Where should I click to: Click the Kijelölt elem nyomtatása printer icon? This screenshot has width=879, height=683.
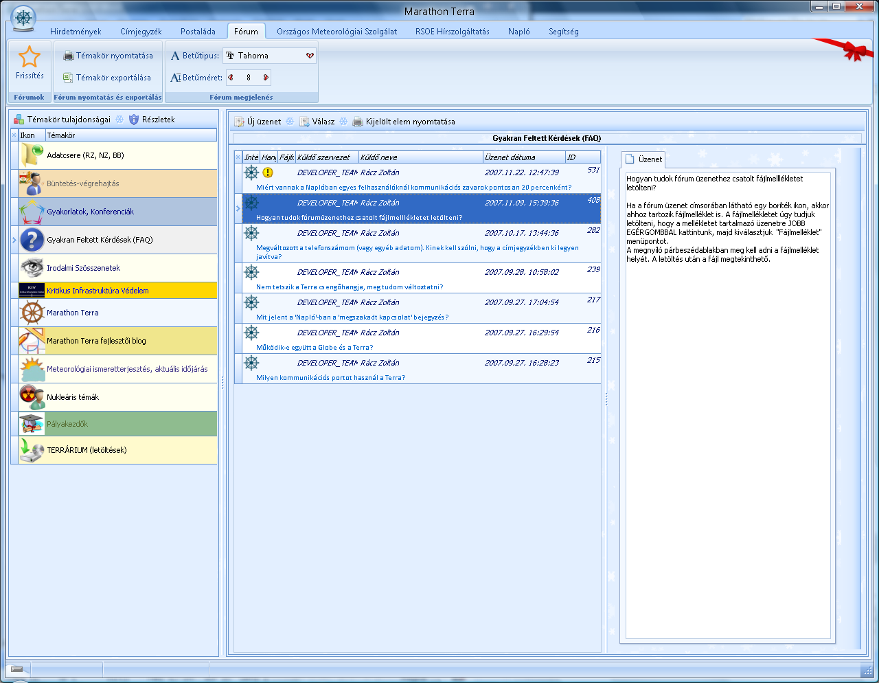(358, 122)
